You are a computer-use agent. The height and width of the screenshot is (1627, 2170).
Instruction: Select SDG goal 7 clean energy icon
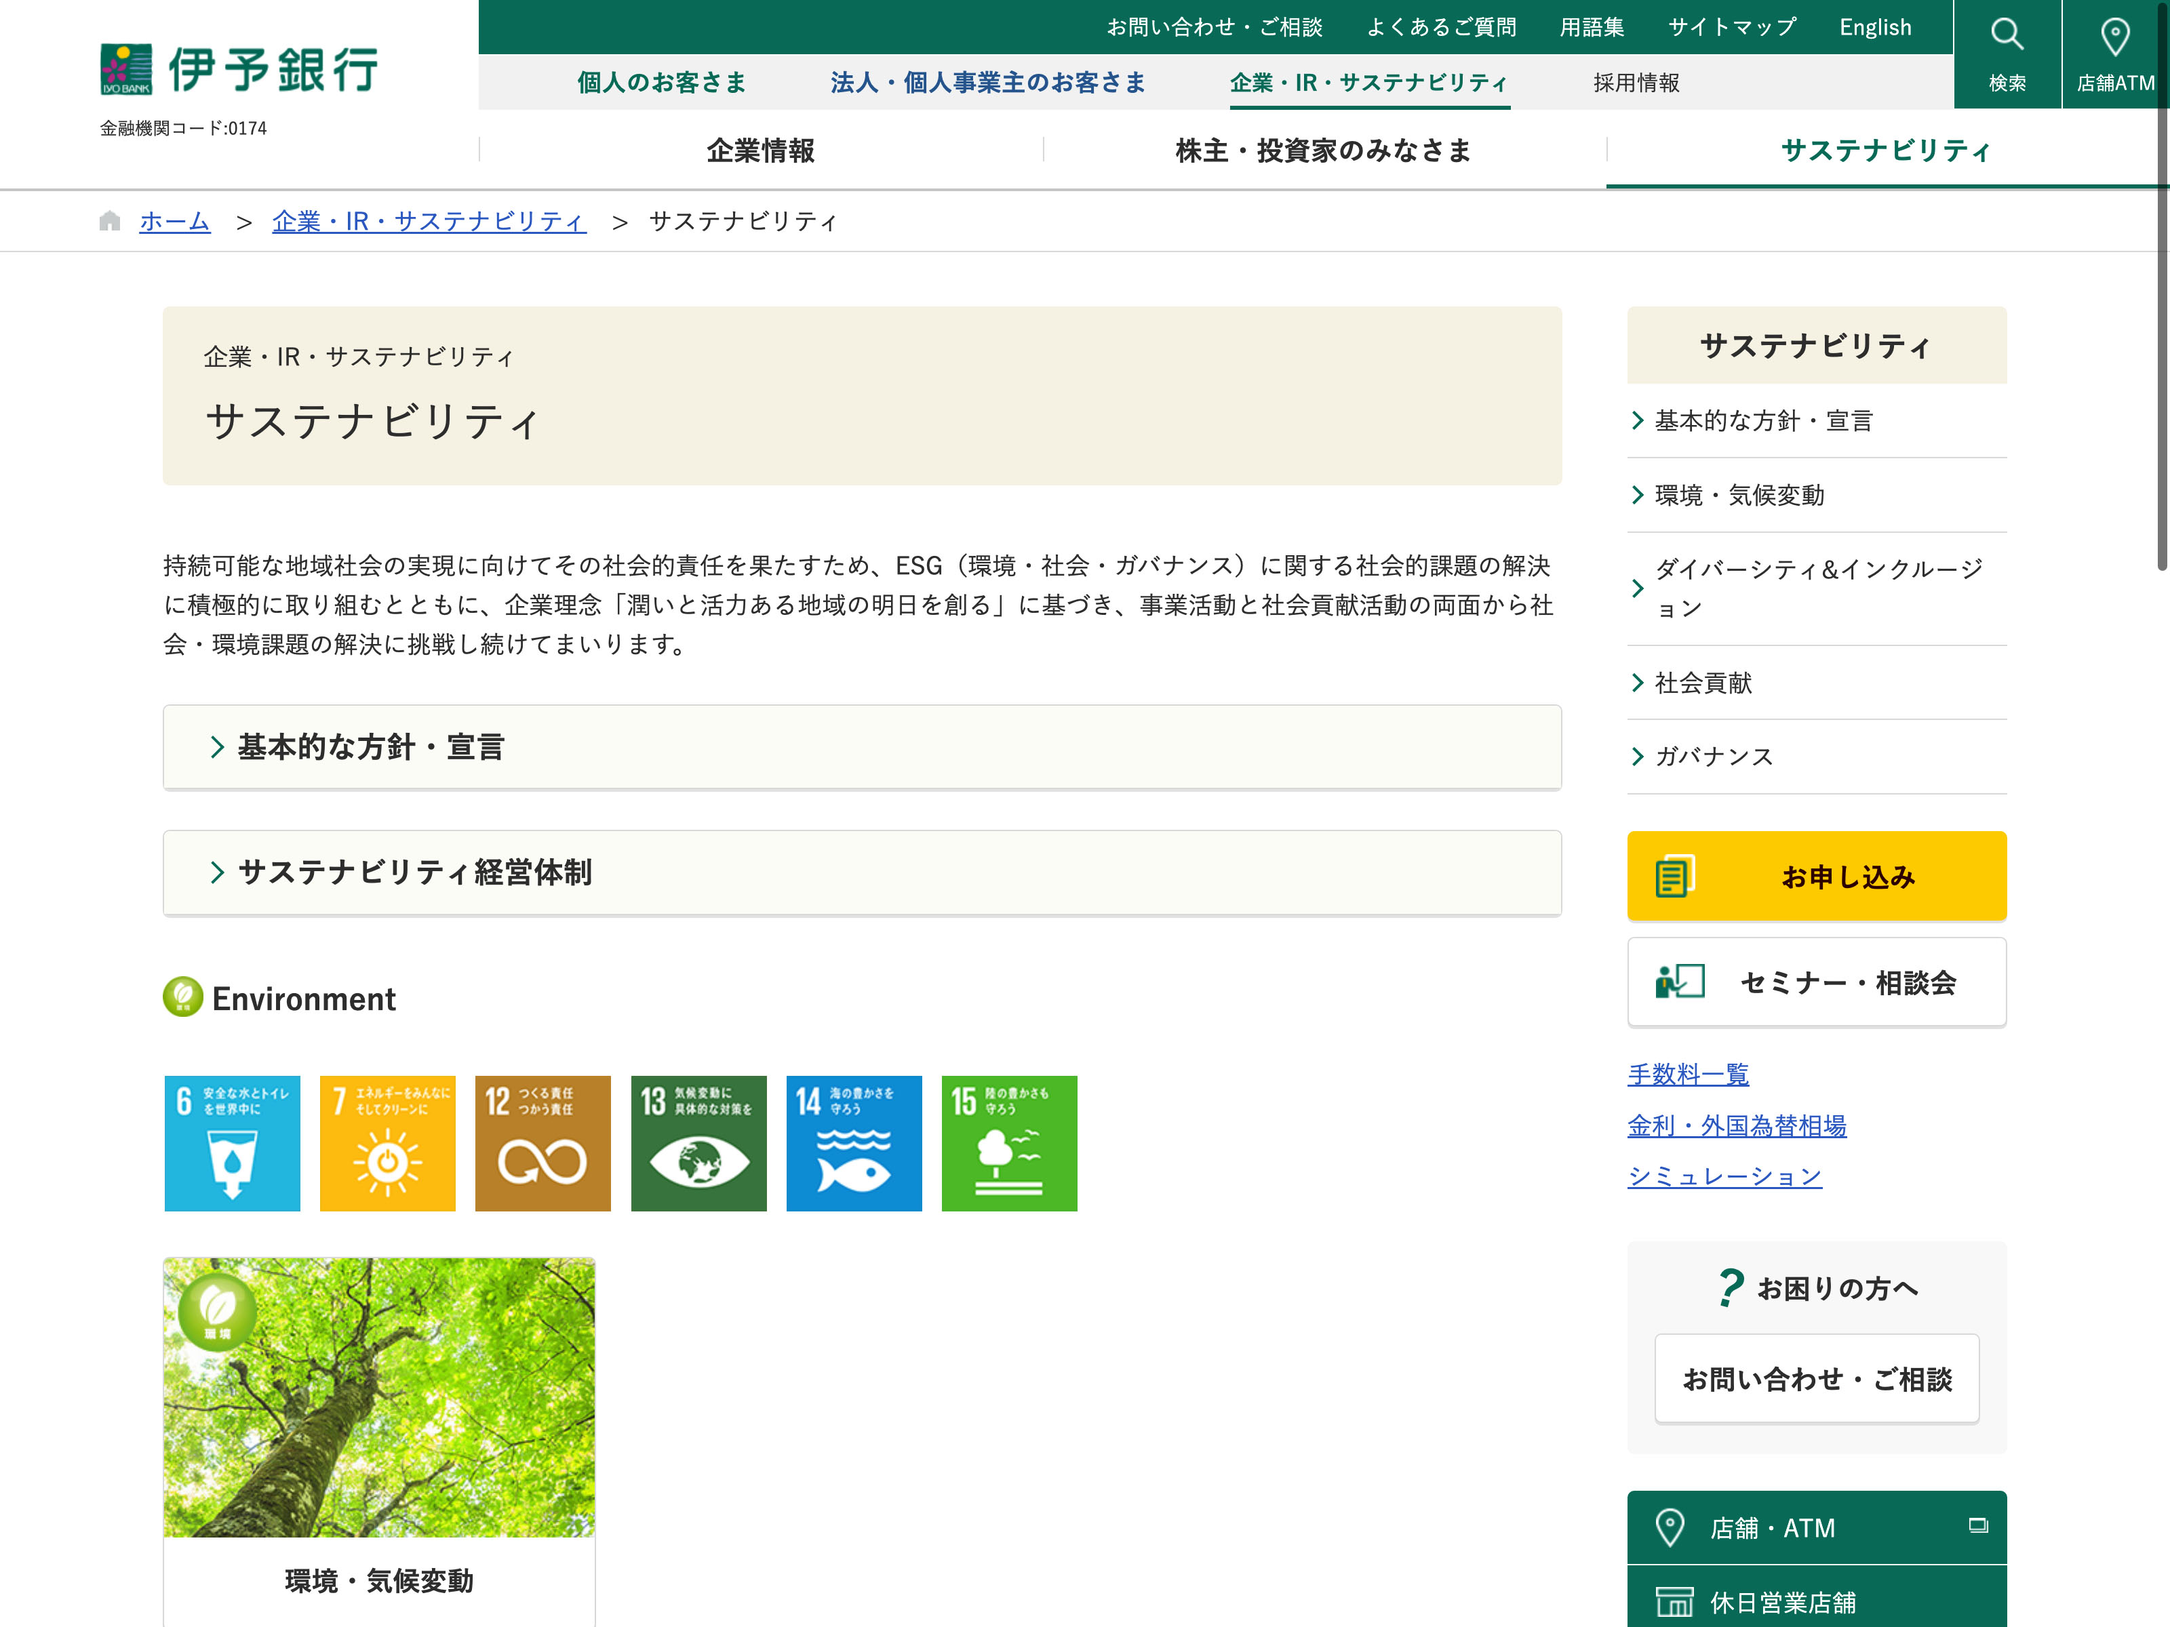387,1144
